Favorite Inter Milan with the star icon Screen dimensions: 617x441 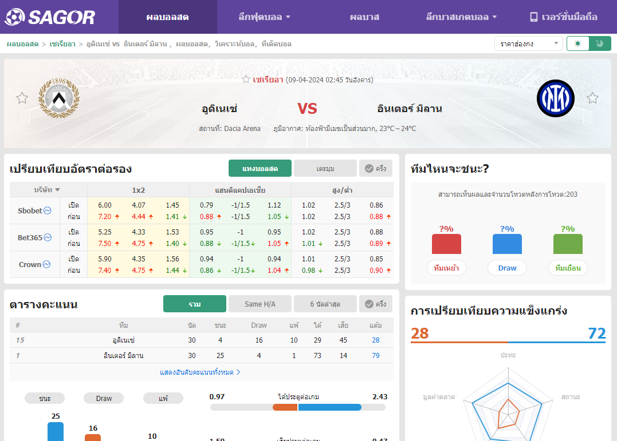point(592,98)
